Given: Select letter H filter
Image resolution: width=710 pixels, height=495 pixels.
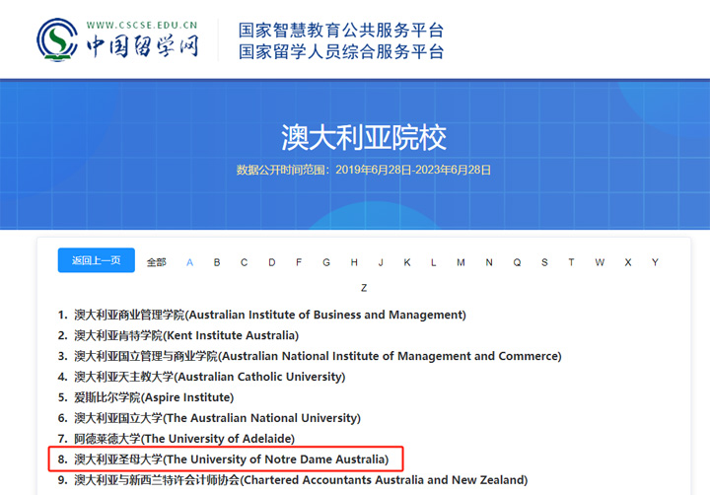Looking at the screenshot, I should pos(354,262).
